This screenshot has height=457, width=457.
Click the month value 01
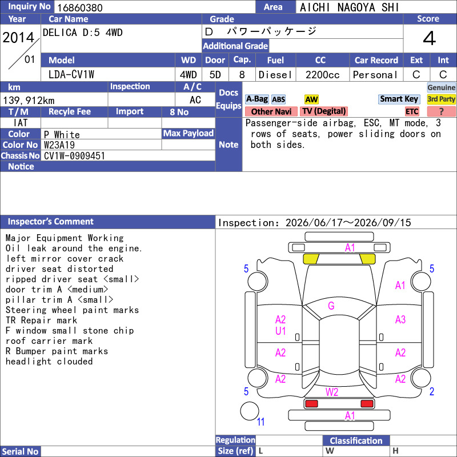(x=30, y=59)
